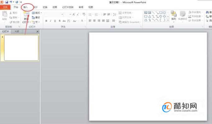
Task: Open the Section (节) dropdown
Action: (36, 22)
